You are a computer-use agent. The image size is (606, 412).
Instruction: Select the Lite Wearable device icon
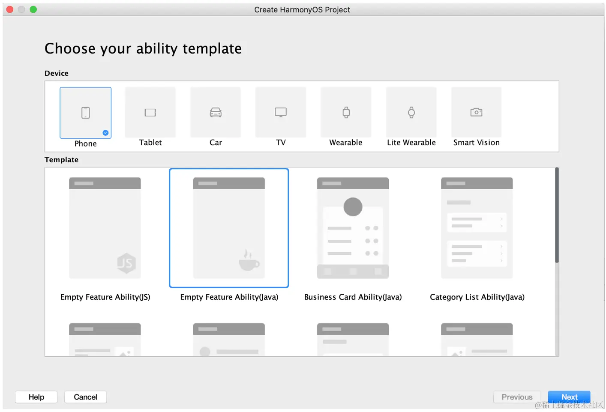[411, 112]
